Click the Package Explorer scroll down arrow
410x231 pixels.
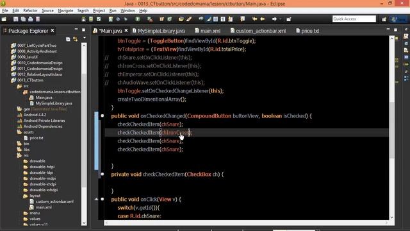84,223
